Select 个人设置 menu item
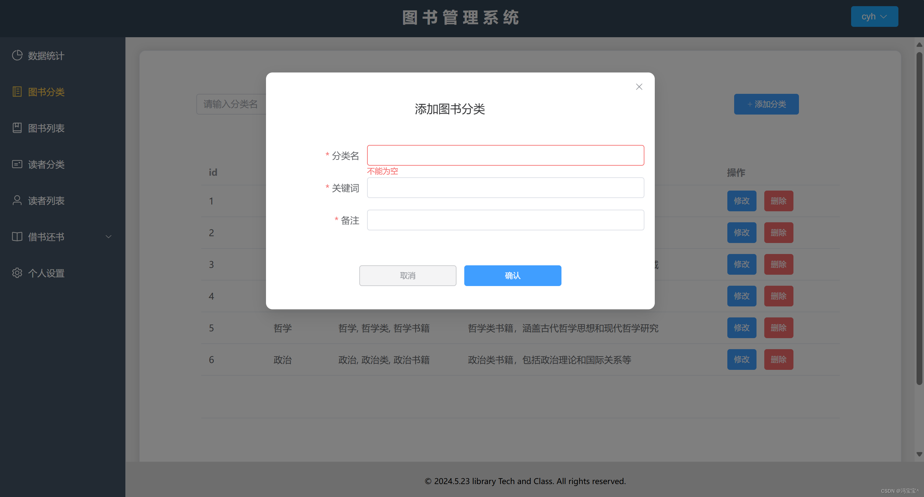The height and width of the screenshot is (497, 924). [46, 273]
